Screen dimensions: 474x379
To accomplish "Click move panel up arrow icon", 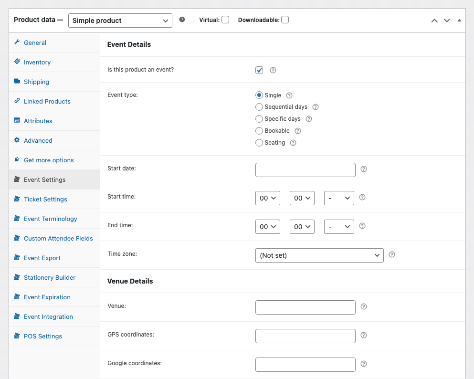I will (x=434, y=21).
